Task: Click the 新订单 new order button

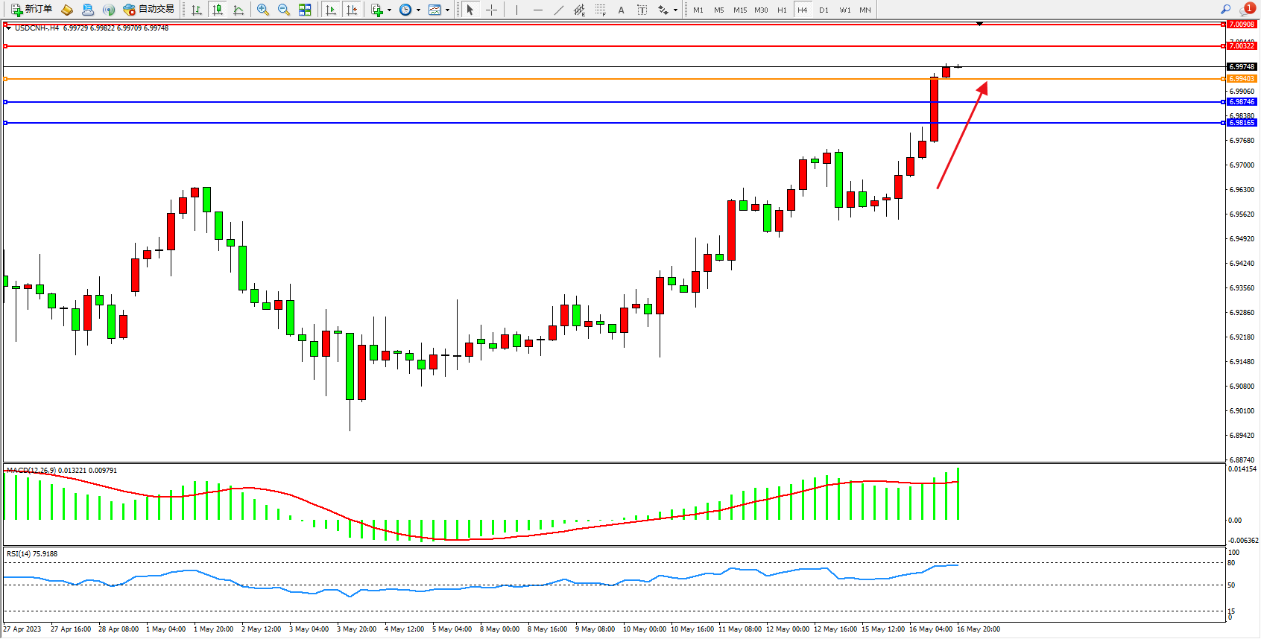Action: pyautogui.click(x=31, y=10)
